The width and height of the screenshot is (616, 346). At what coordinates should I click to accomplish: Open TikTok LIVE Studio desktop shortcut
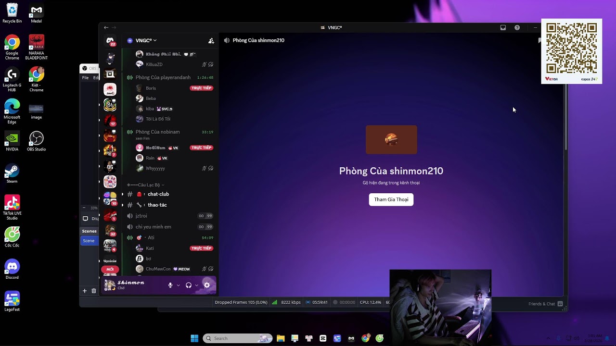(12, 208)
